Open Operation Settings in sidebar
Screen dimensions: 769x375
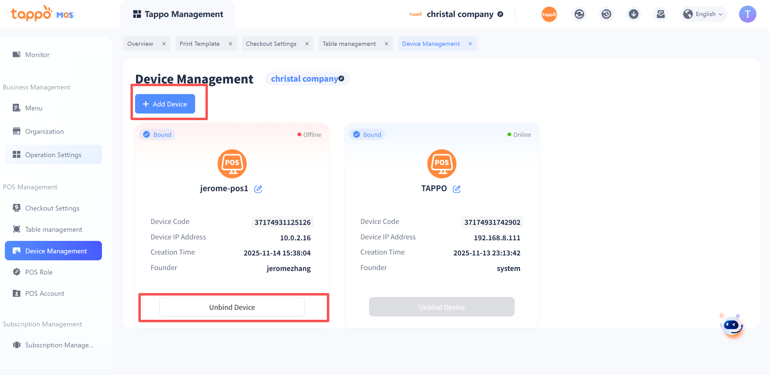[x=53, y=155]
